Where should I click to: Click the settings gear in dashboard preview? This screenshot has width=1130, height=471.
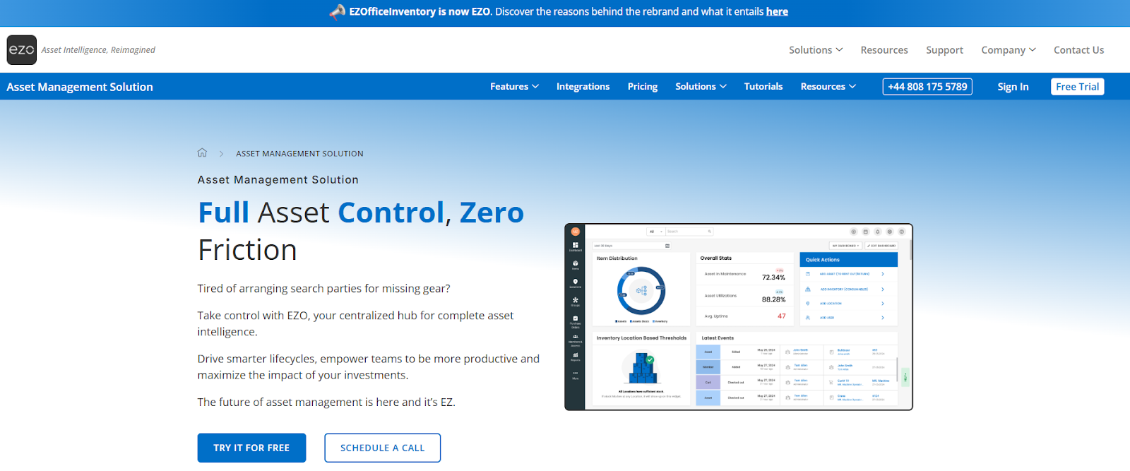point(890,232)
